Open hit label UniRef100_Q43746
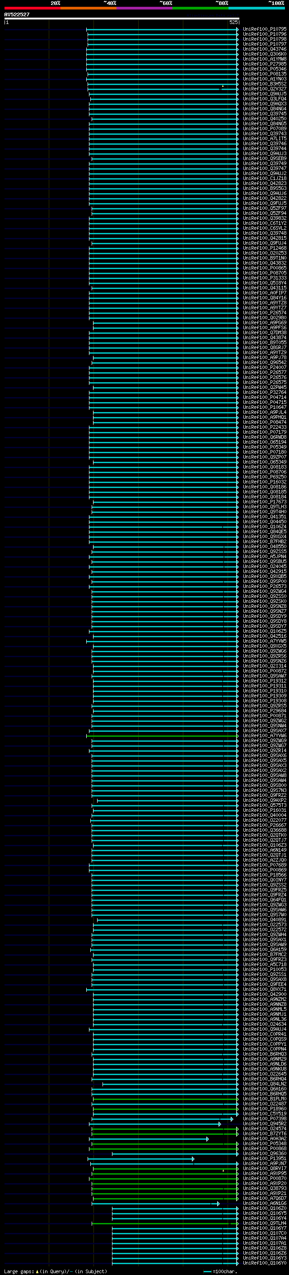Image resolution: width=289 pixels, height=1275 pixels. [265, 49]
